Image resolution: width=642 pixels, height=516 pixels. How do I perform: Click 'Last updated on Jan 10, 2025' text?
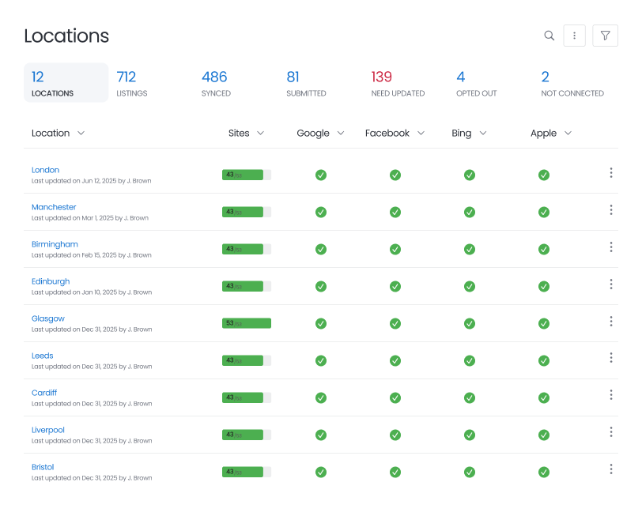[x=74, y=292]
